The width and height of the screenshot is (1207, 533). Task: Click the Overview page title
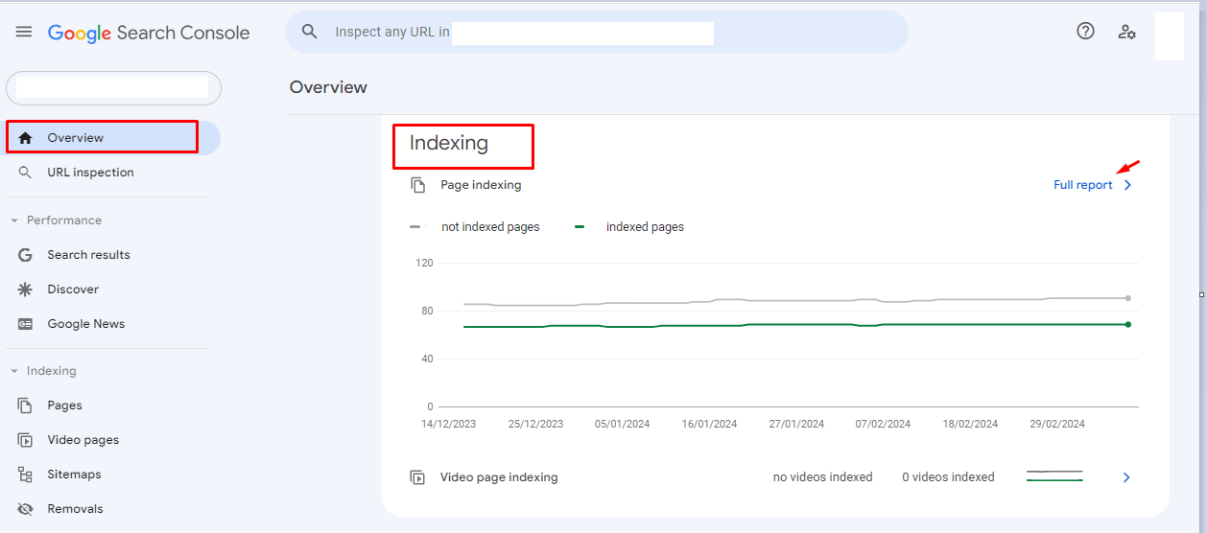point(328,87)
